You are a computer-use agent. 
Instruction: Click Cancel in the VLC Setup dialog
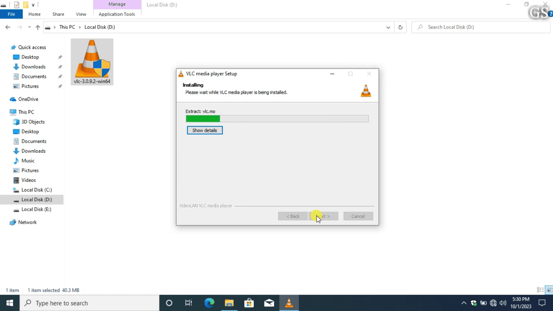(358, 216)
